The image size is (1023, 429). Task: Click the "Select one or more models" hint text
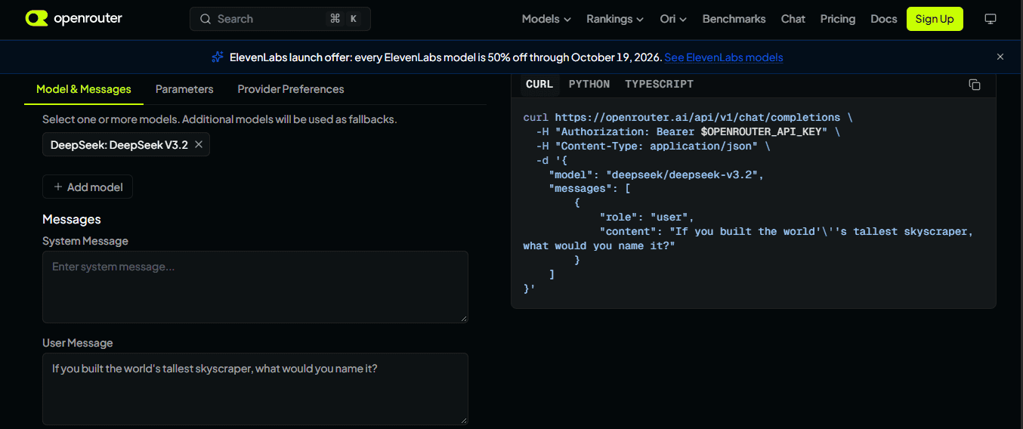(220, 119)
